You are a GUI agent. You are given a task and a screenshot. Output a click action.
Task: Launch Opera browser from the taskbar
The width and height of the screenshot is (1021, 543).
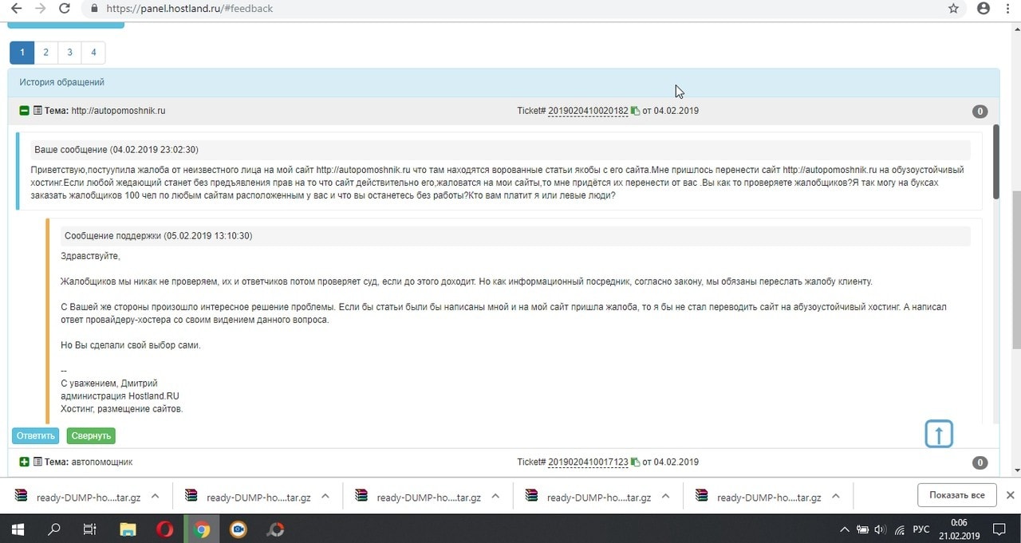pyautogui.click(x=165, y=529)
